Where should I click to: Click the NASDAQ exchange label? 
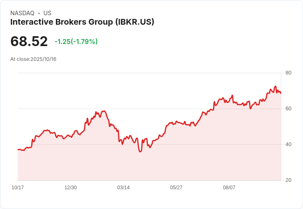click(x=22, y=13)
